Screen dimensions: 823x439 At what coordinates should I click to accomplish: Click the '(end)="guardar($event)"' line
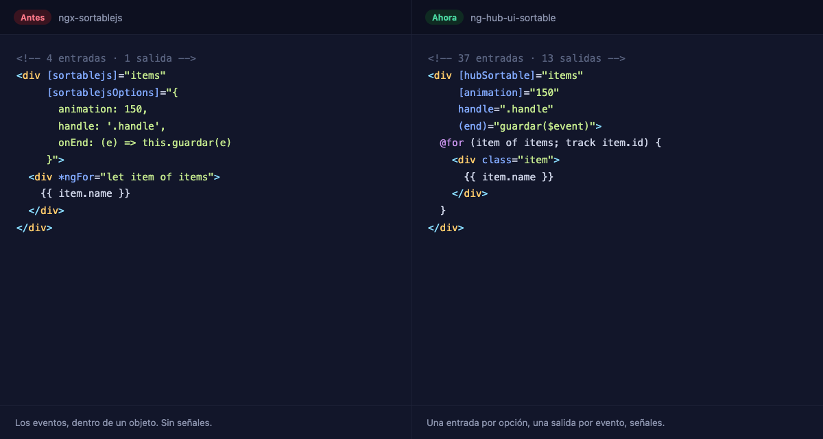click(529, 126)
